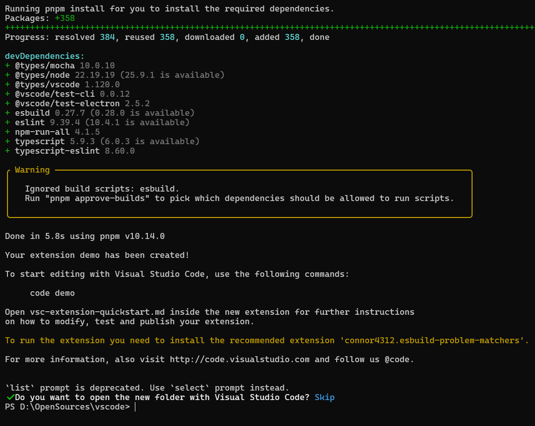535x426 pixels.
Task: Click the 'resolved 384' progress value
Action: coord(85,37)
